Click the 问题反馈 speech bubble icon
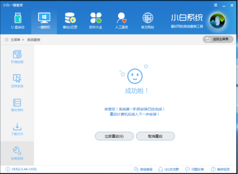This screenshot has height=174, width=238. click(188, 169)
